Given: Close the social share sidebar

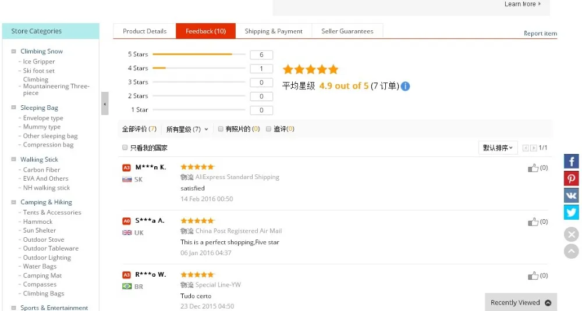Looking at the screenshot, I should [572, 234].
